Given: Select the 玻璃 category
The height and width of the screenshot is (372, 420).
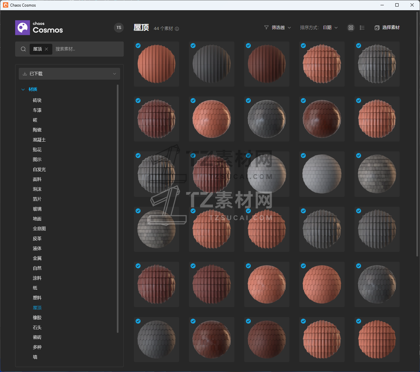Looking at the screenshot, I should point(37,209).
